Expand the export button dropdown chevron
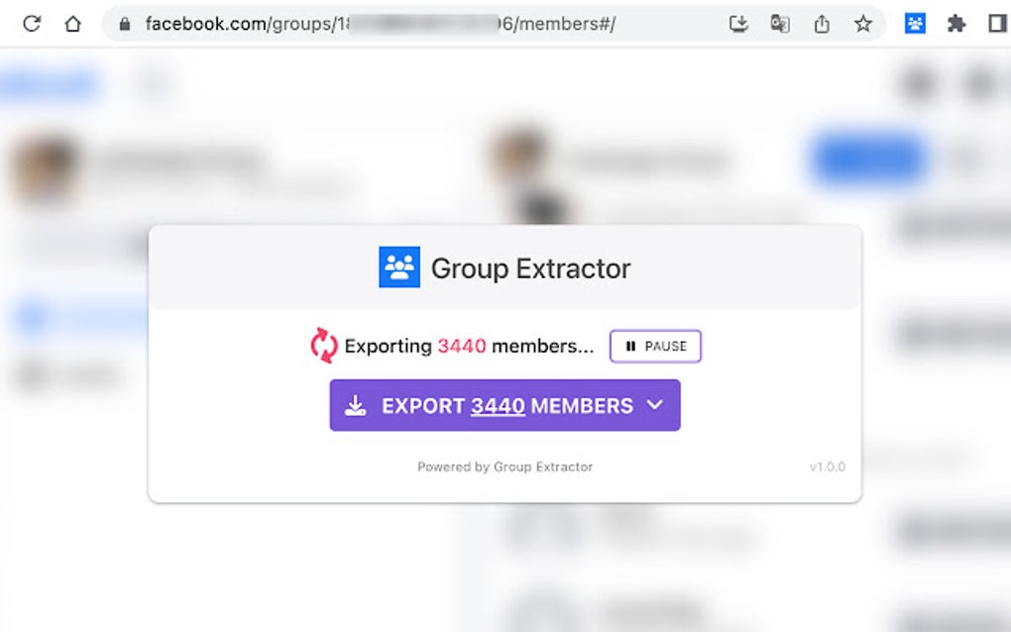Image resolution: width=1011 pixels, height=632 pixels. (x=655, y=405)
